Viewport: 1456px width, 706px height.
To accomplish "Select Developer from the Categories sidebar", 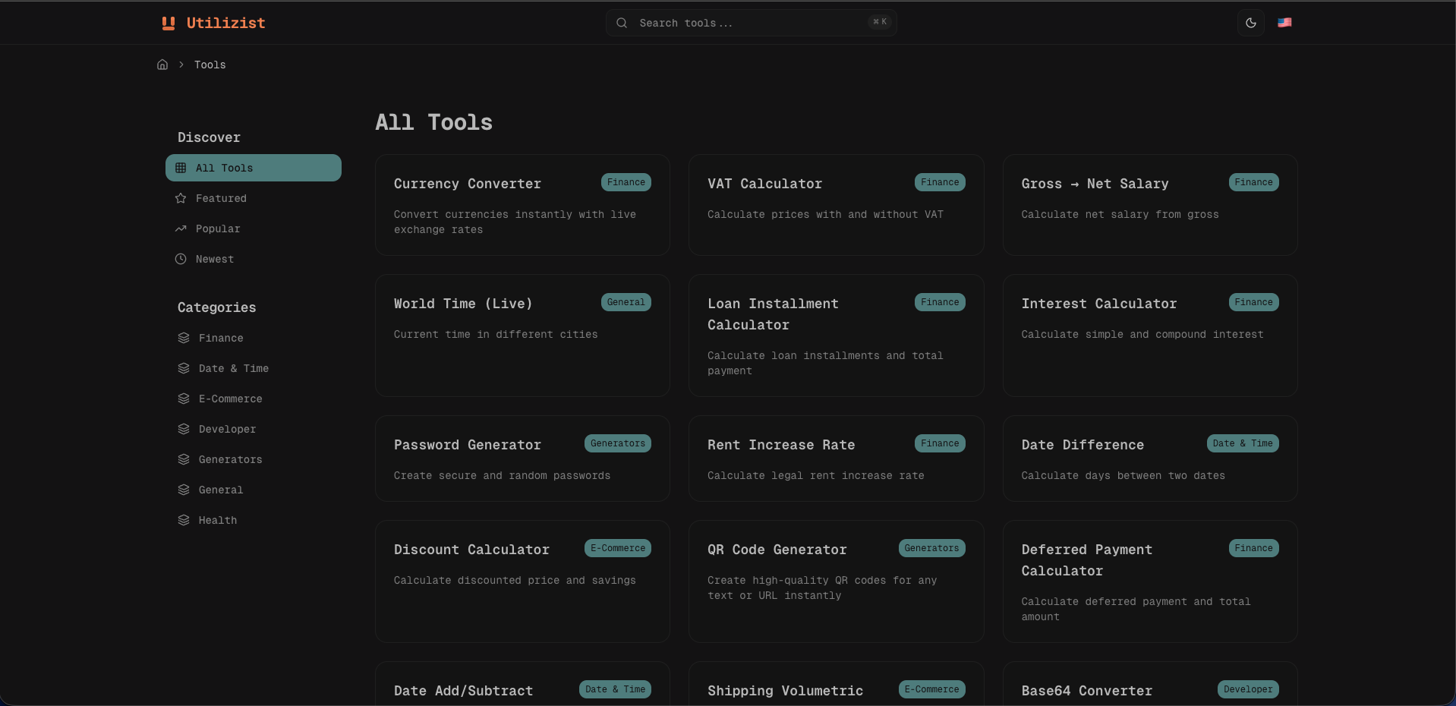I will 227,429.
